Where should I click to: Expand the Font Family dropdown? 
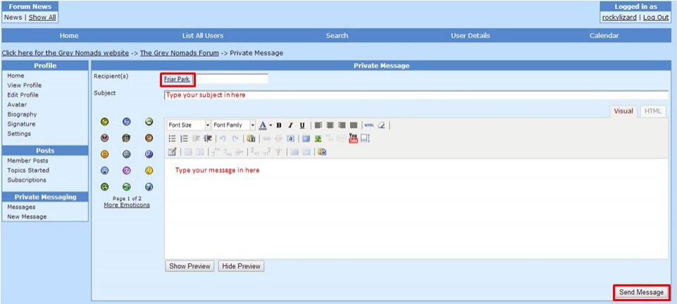click(x=252, y=125)
